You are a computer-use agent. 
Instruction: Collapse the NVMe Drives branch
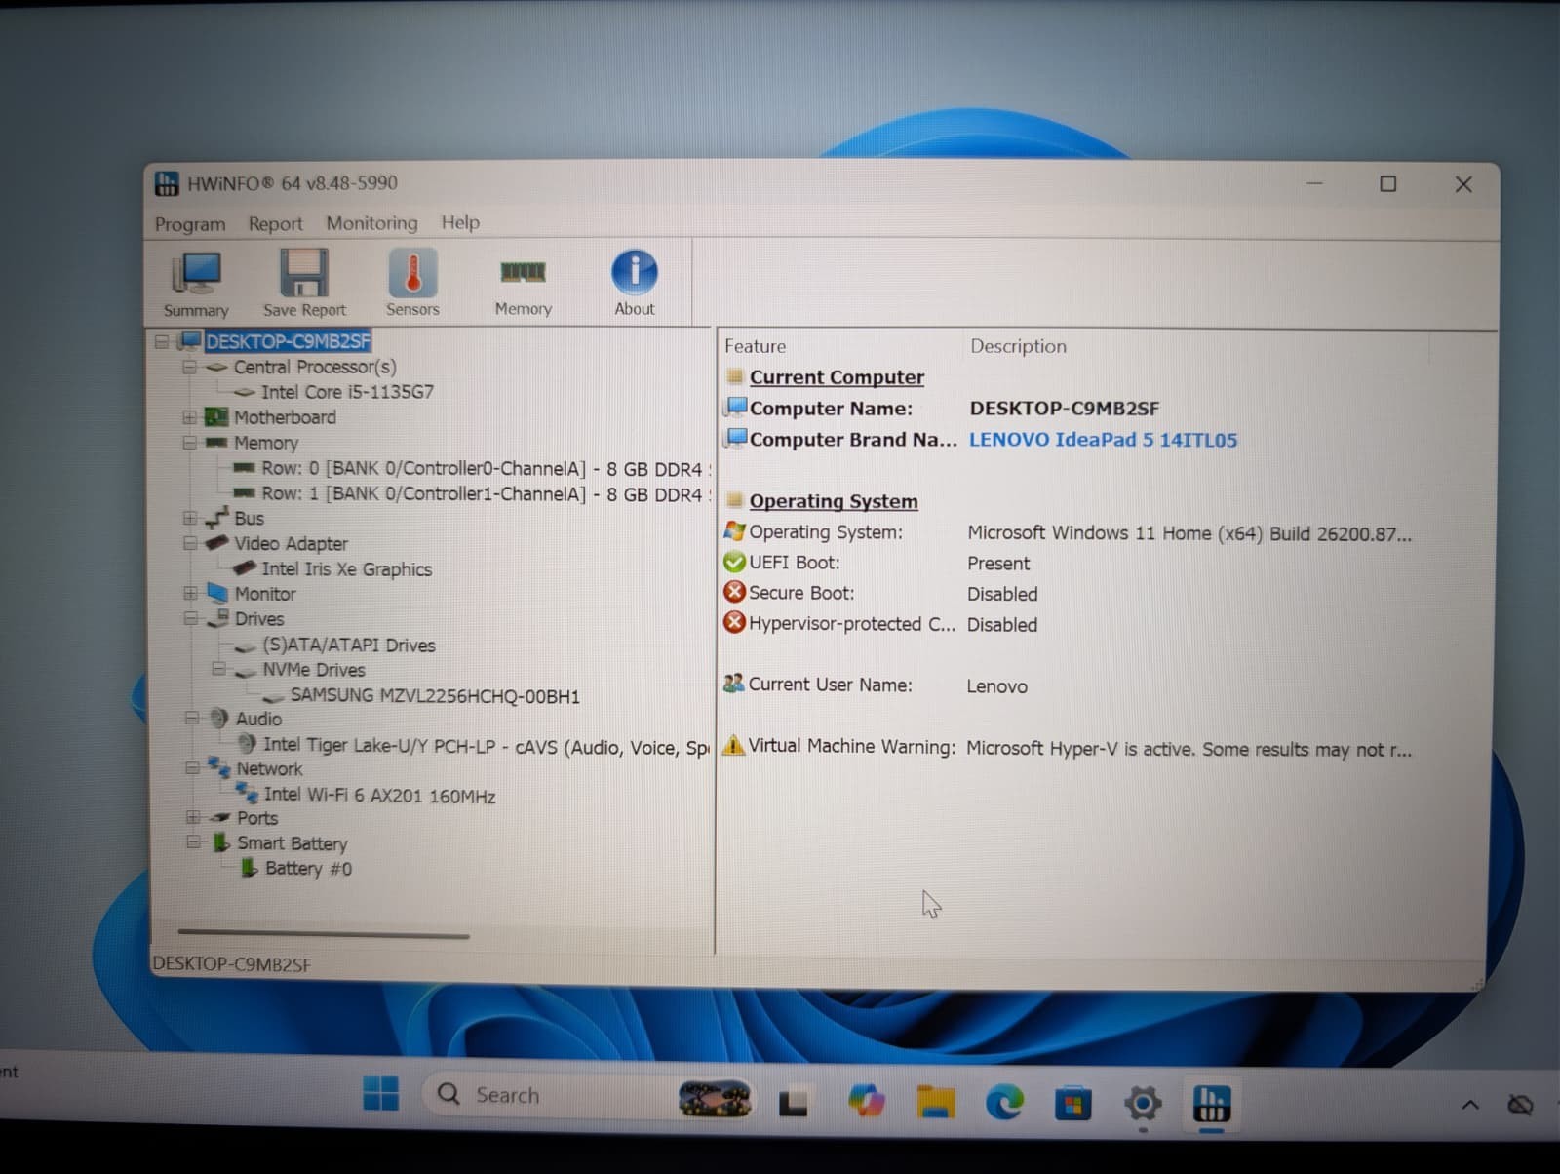click(218, 669)
